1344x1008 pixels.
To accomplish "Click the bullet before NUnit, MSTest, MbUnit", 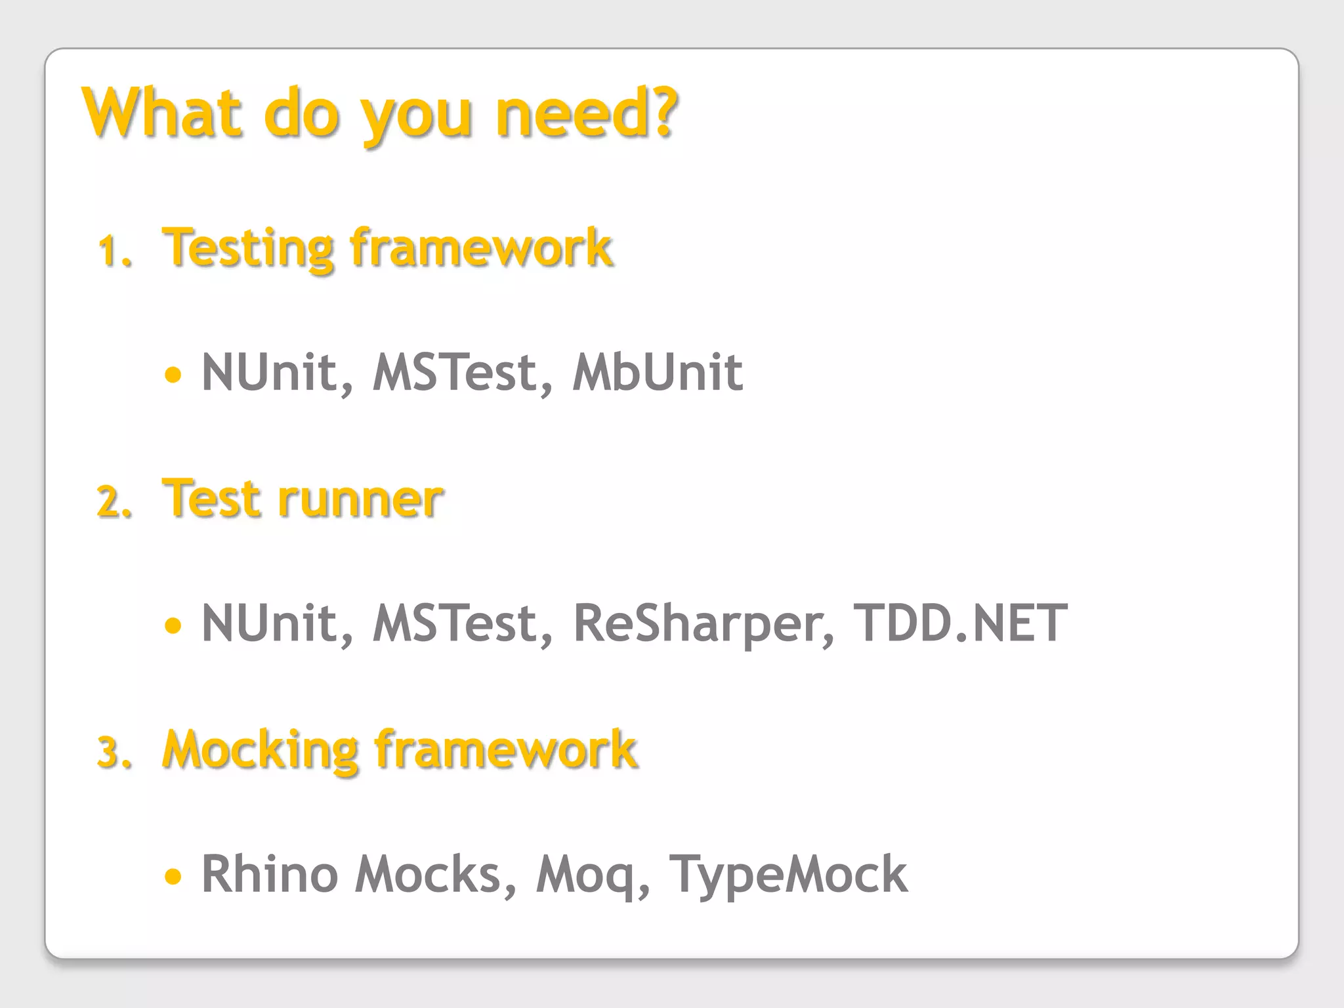I will [173, 375].
